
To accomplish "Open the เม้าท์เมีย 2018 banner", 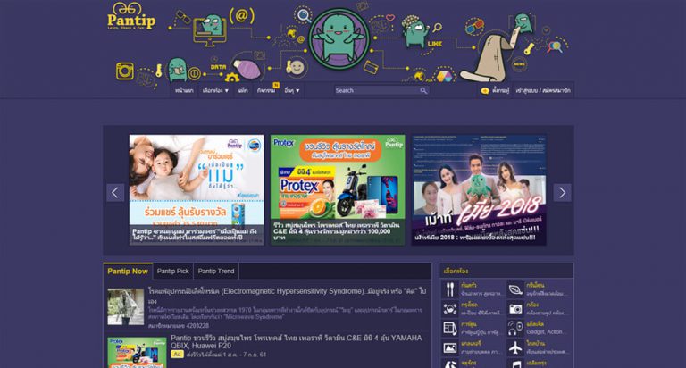I will tap(479, 189).
